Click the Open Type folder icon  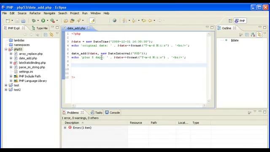(x=66, y=21)
